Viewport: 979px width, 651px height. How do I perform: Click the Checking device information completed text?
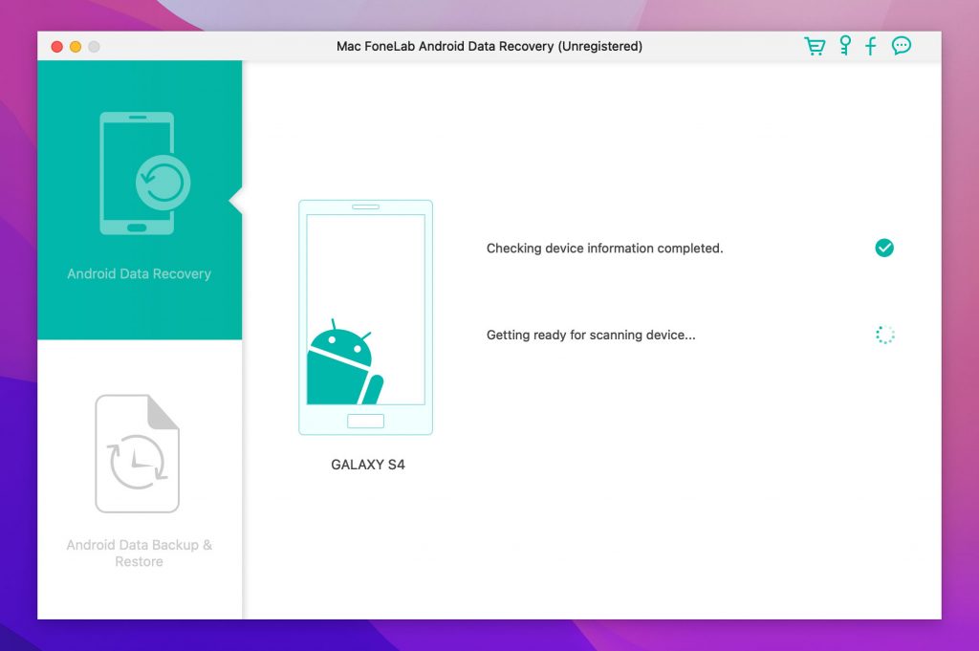coord(604,248)
